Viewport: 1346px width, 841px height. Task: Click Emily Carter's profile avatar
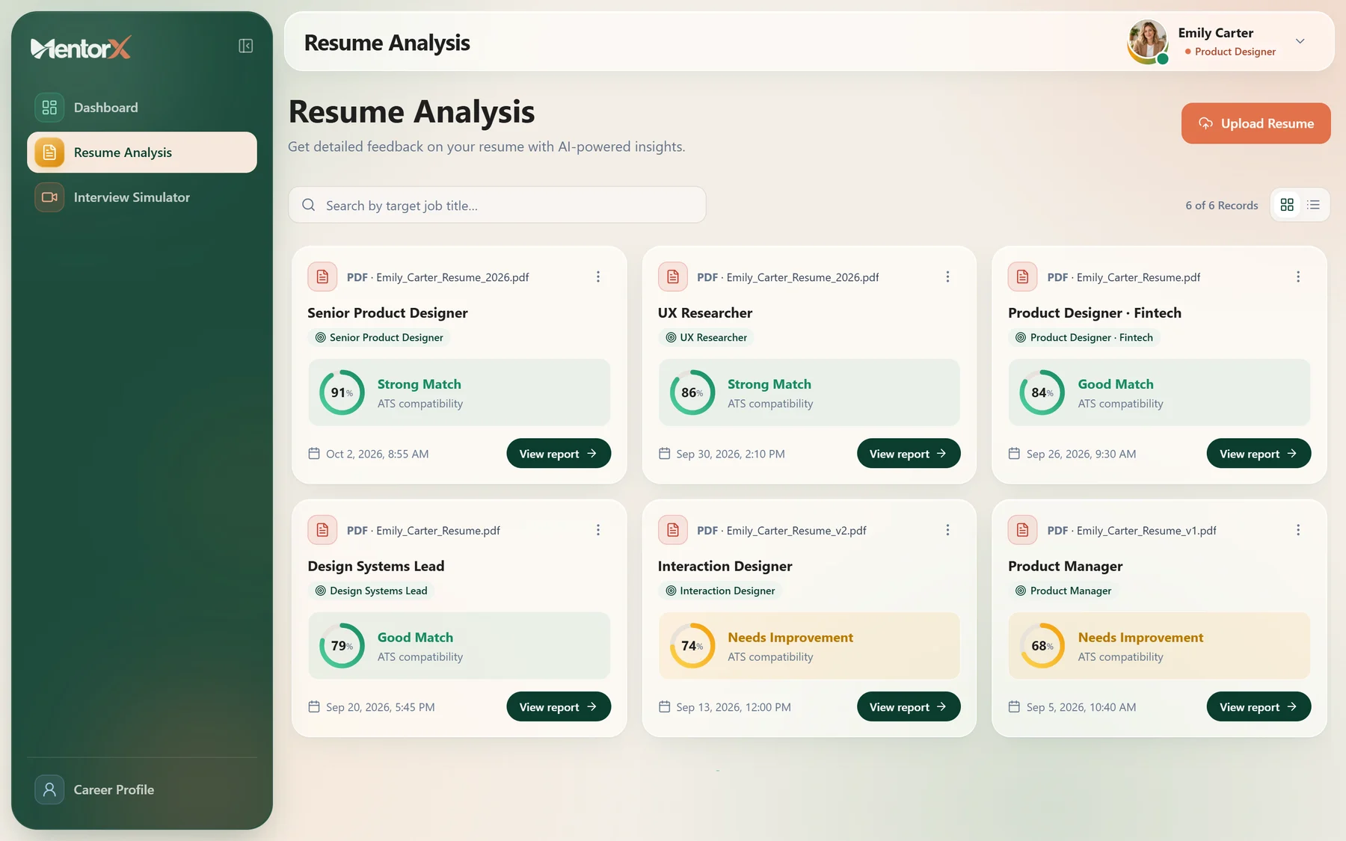tap(1148, 42)
